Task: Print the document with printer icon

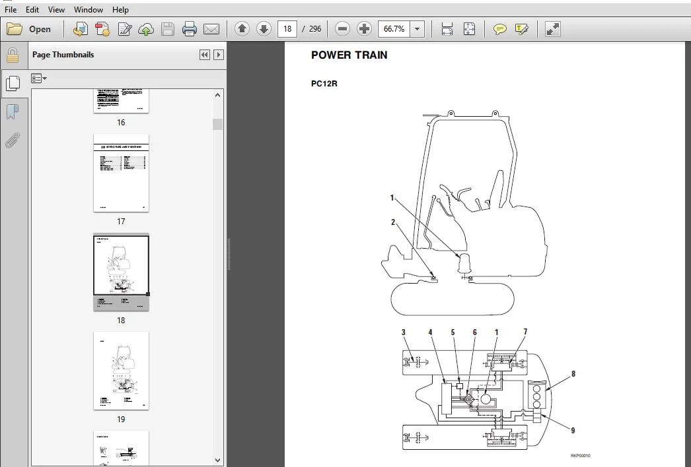Action: click(190, 29)
